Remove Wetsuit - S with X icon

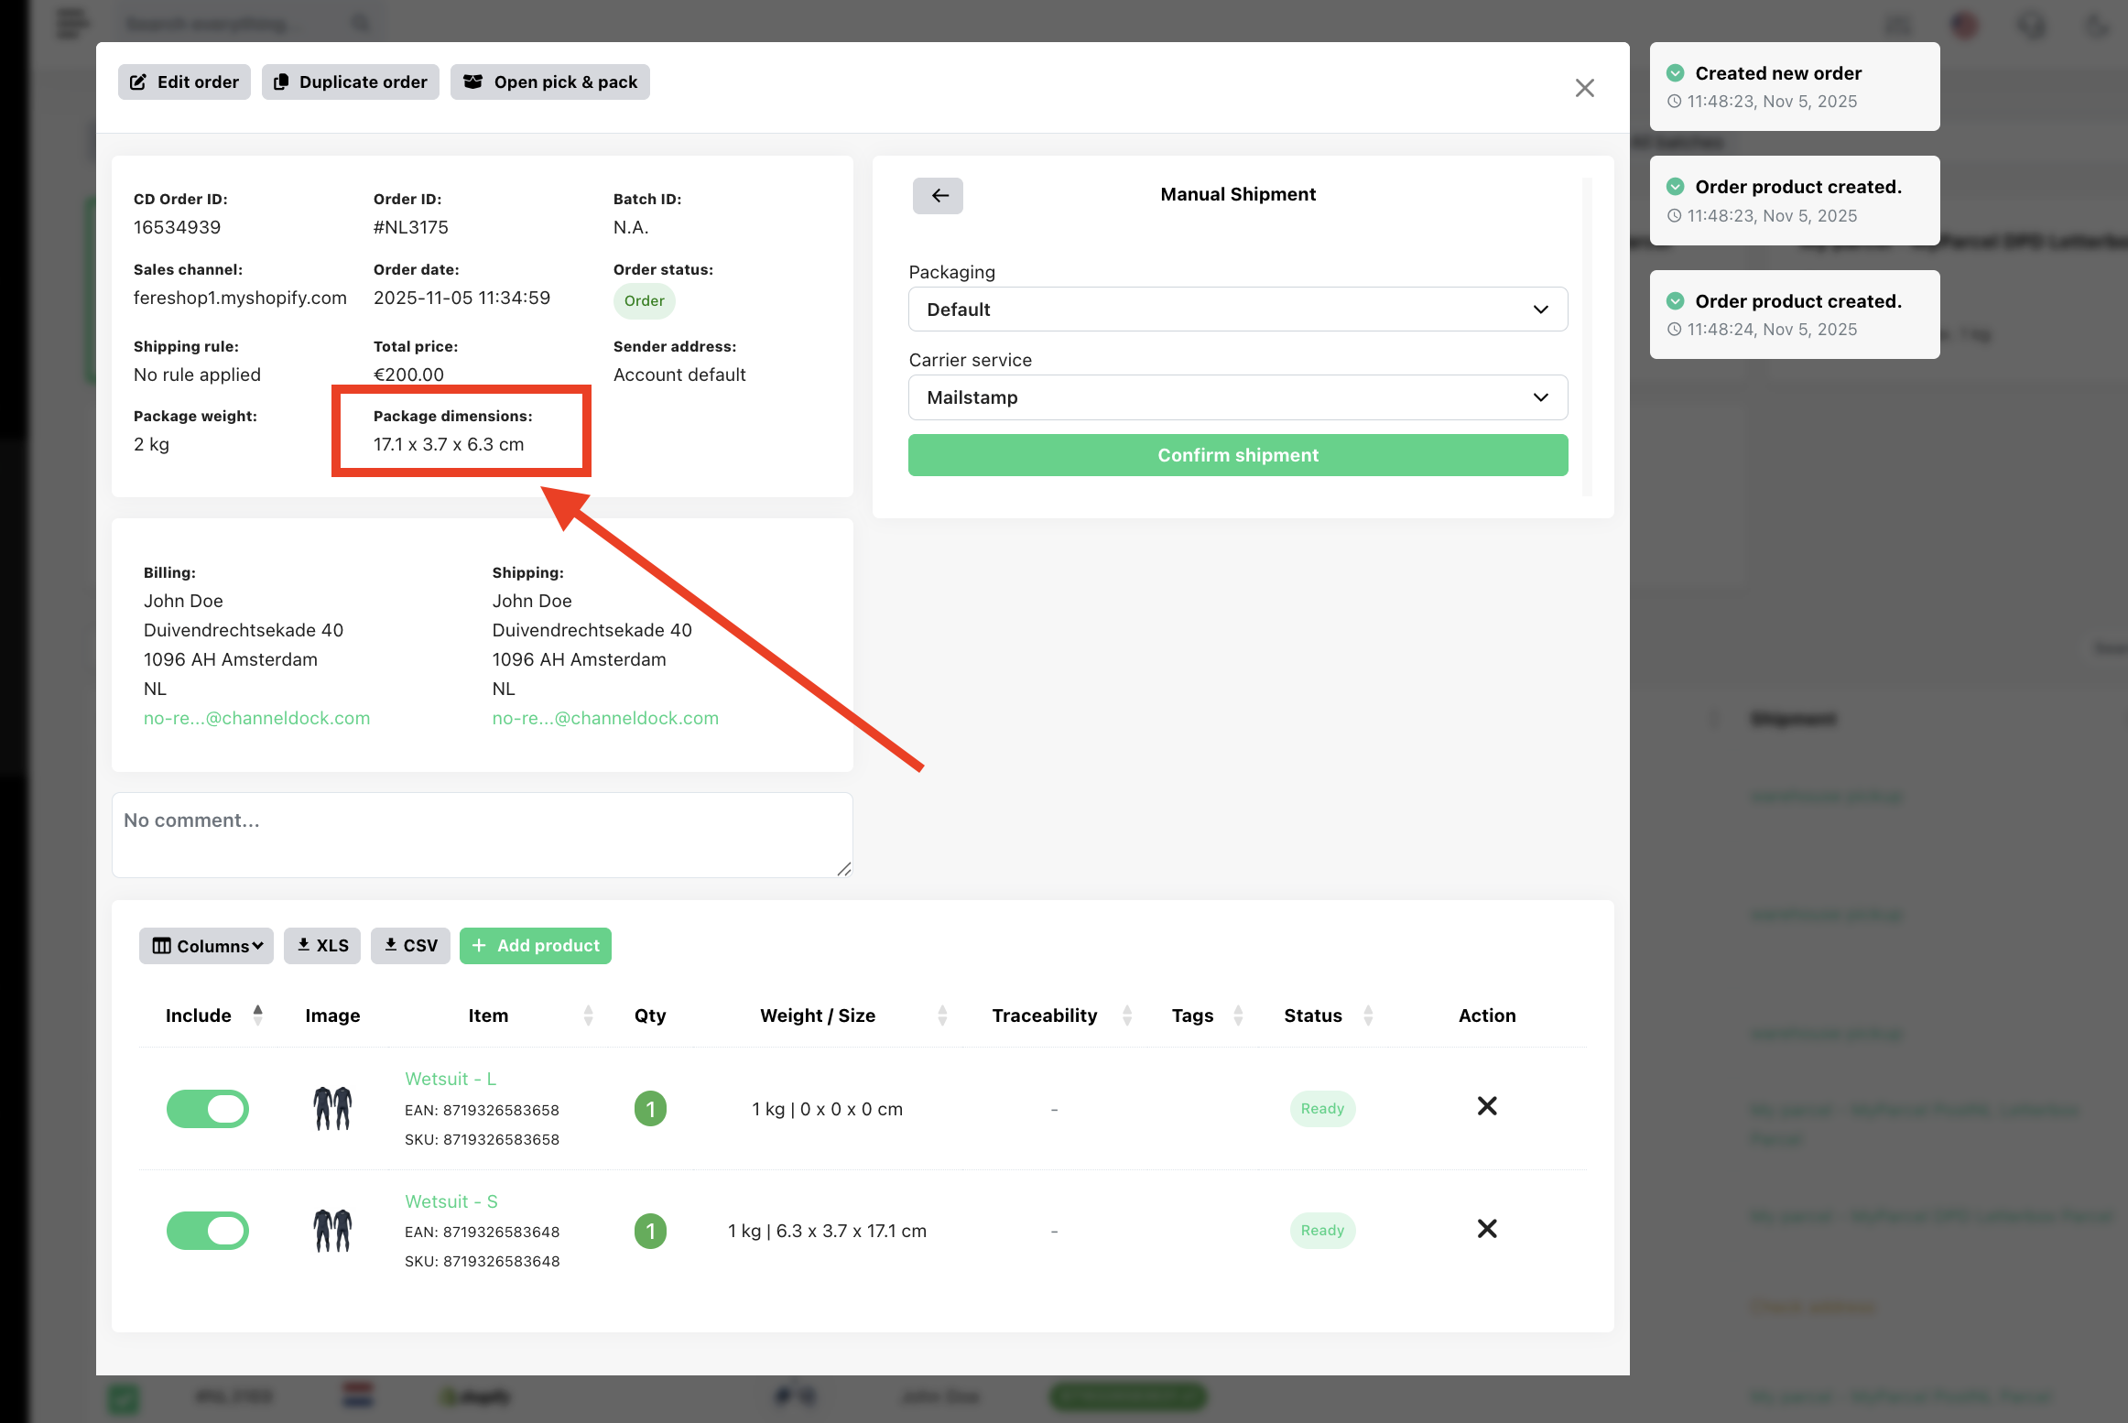1487,1229
